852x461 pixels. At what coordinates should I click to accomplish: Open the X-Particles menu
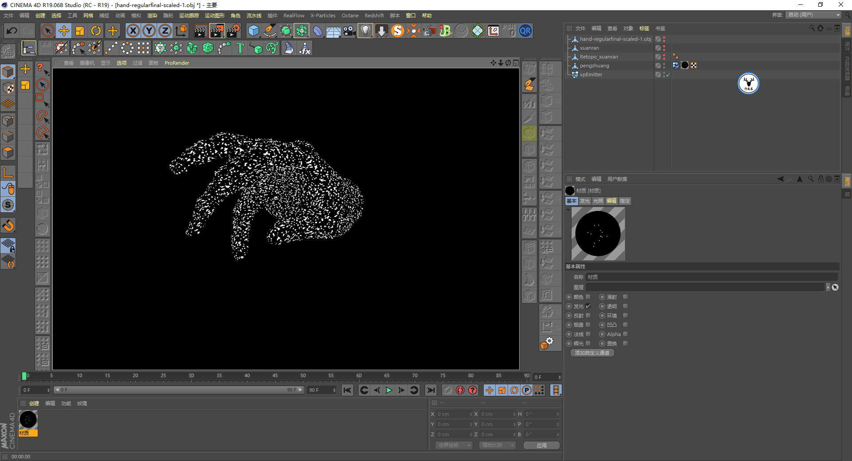pyautogui.click(x=323, y=16)
